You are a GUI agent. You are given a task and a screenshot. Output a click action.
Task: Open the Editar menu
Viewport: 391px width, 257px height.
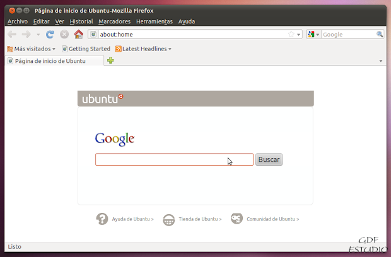(42, 21)
